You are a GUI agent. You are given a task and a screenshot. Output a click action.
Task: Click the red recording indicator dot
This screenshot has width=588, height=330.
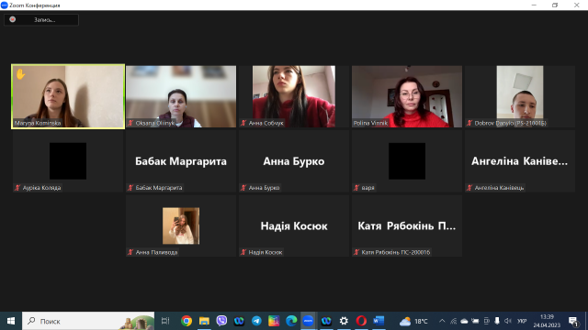tap(12, 19)
